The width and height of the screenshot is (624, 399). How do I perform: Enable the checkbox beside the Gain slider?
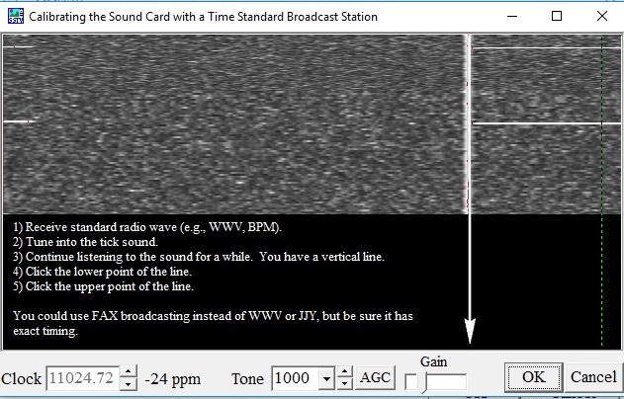click(410, 381)
